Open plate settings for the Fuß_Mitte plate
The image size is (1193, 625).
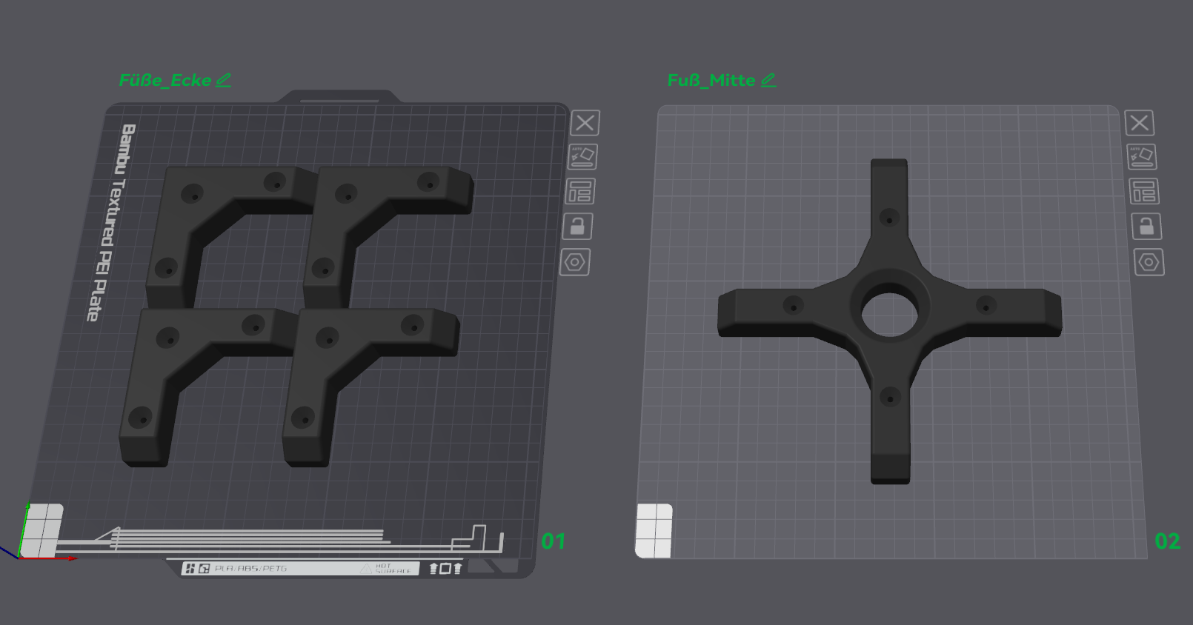click(1149, 262)
